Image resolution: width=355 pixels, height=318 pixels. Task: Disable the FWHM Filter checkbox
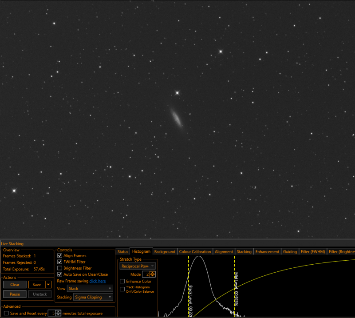[59, 262]
